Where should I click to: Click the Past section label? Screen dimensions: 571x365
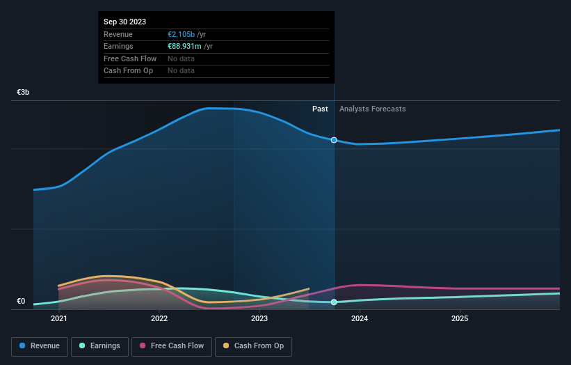pyautogui.click(x=320, y=109)
